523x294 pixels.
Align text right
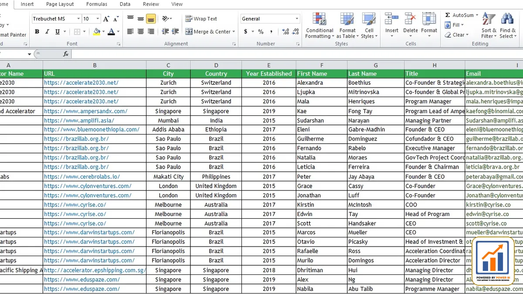tap(151, 32)
